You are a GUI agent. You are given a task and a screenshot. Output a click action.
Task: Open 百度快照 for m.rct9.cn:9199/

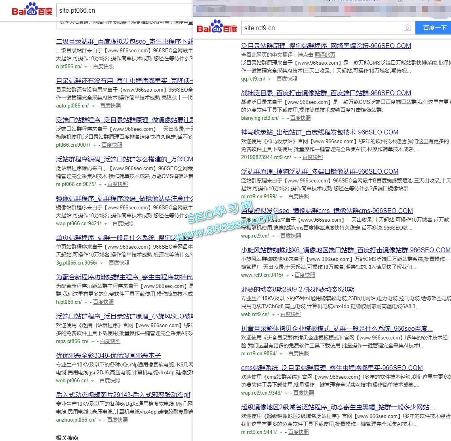pos(299,196)
